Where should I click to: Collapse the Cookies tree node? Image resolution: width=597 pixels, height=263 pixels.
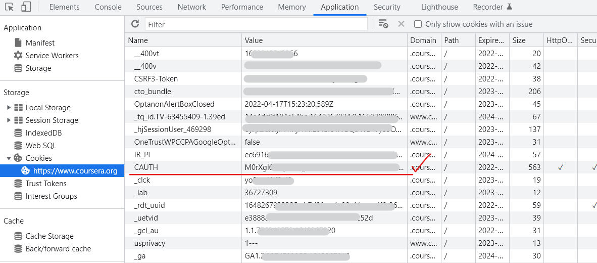click(x=9, y=158)
